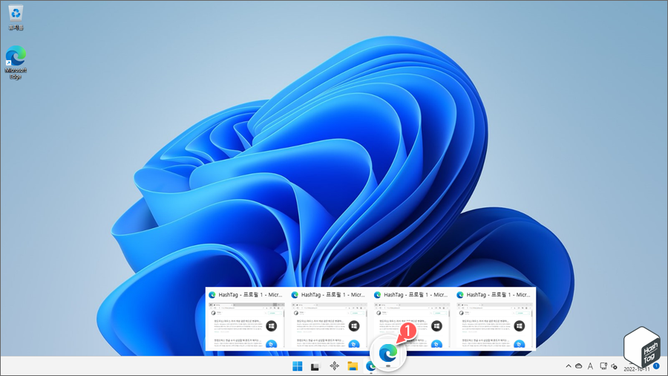
Task: Switch input mode via the A indicator
Action: (x=590, y=366)
